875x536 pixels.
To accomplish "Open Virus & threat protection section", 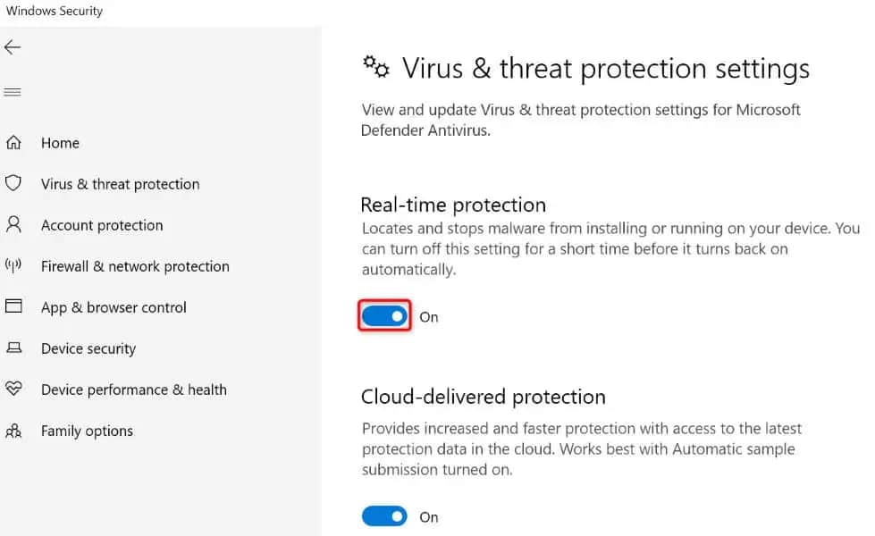I will (x=120, y=184).
